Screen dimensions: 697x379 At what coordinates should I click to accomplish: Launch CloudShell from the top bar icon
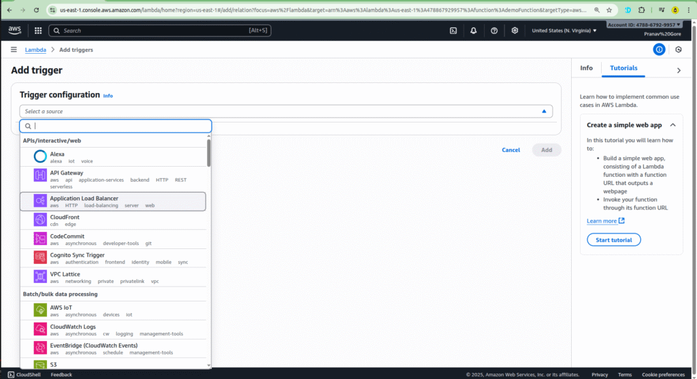coord(453,31)
